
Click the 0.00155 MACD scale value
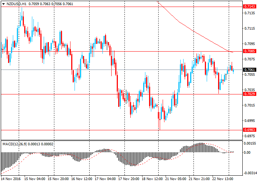[249, 143]
